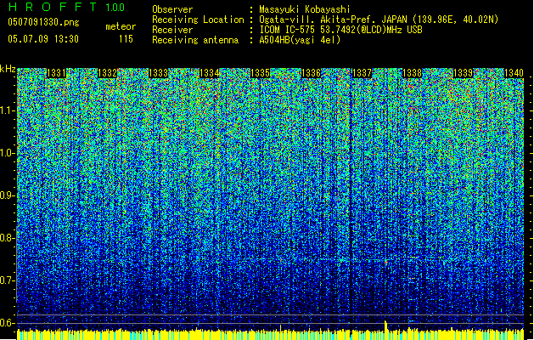Click the 'Observer' field label
This screenshot has width=534, height=340.
tap(172, 9)
